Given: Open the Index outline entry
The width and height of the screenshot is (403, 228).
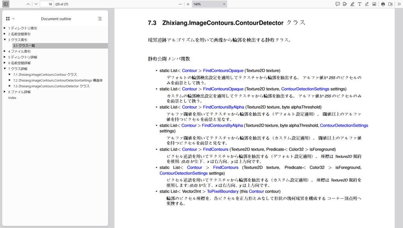Looking at the screenshot, I should click(x=12, y=98).
